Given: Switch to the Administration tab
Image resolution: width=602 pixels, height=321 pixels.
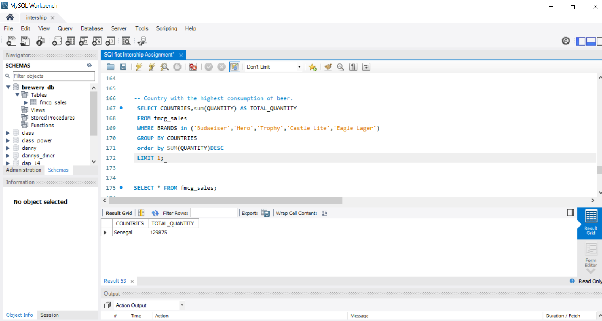Looking at the screenshot, I should coord(24,170).
